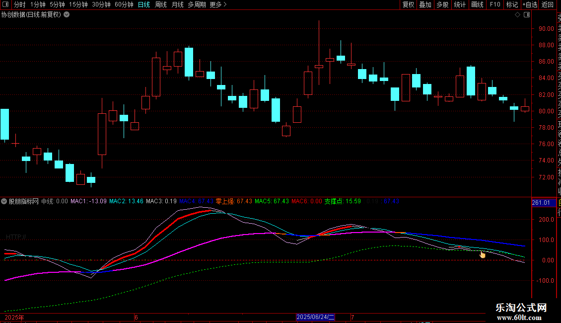Viewport: 561px width, 323px height.
Task: Click the diamond icon above the price axis
Action: pos(517,15)
